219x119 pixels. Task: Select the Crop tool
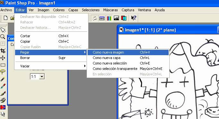tap(3, 51)
